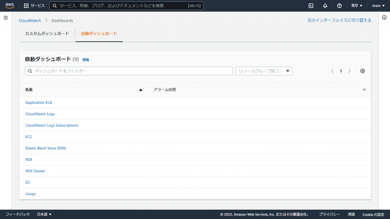Click the AWS logo home icon
Image resolution: width=390 pixels, height=219 pixels.
(10, 5)
